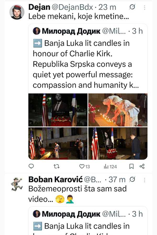The width and height of the screenshot is (157, 235).
Task: Open the second quoted Додик tweet under Boban's post
Action: point(88,221)
